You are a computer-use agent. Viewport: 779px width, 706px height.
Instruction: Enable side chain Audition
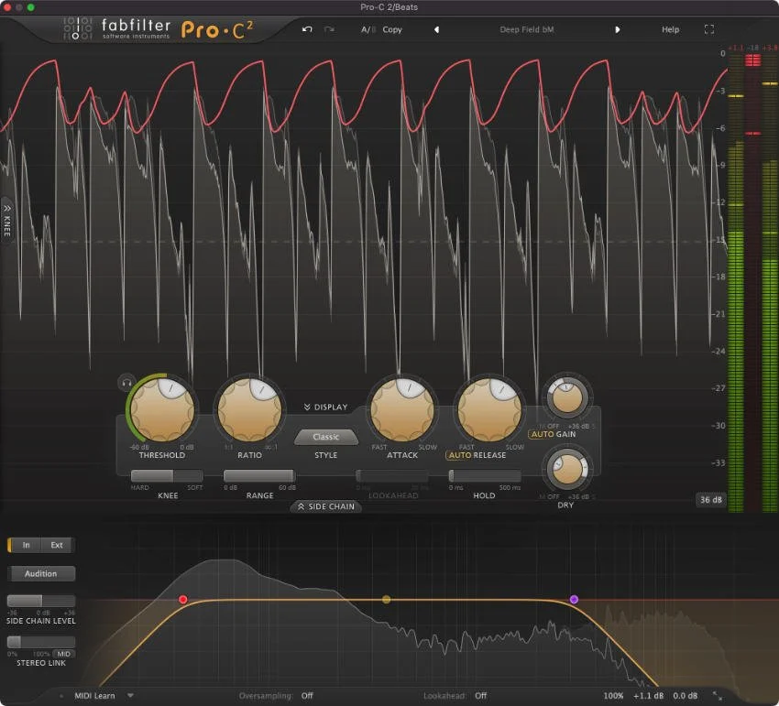(41, 573)
